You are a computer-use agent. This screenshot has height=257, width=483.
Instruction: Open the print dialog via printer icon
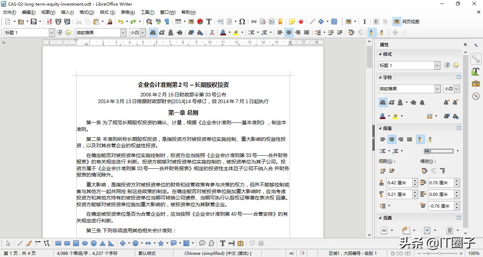pyautogui.click(x=58, y=22)
